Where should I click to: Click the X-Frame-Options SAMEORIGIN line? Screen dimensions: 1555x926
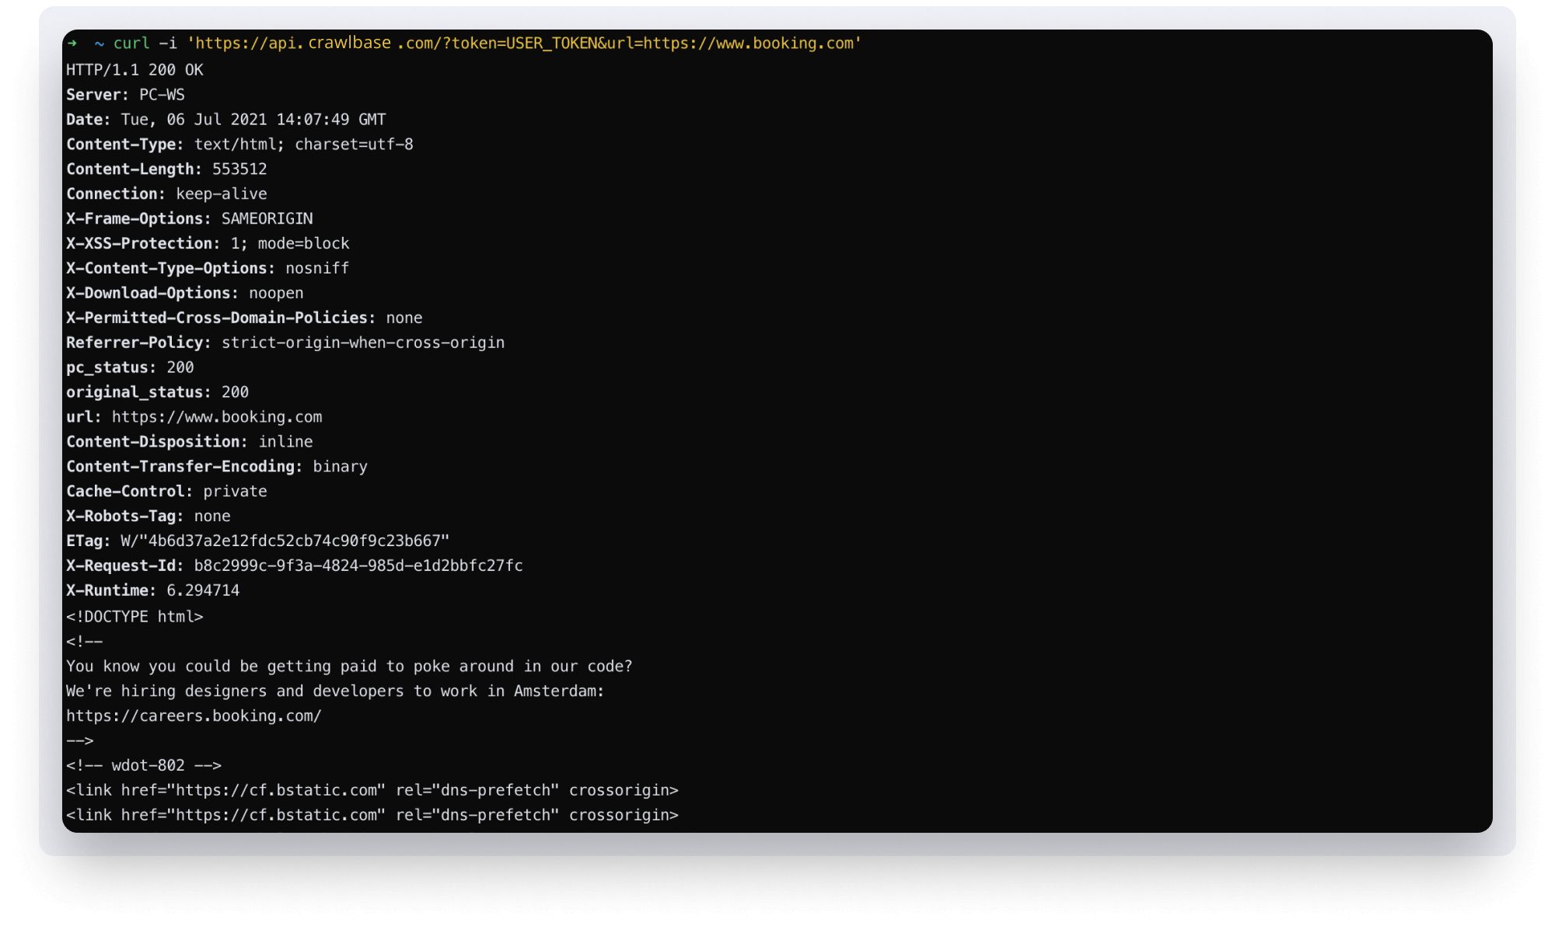coord(190,219)
